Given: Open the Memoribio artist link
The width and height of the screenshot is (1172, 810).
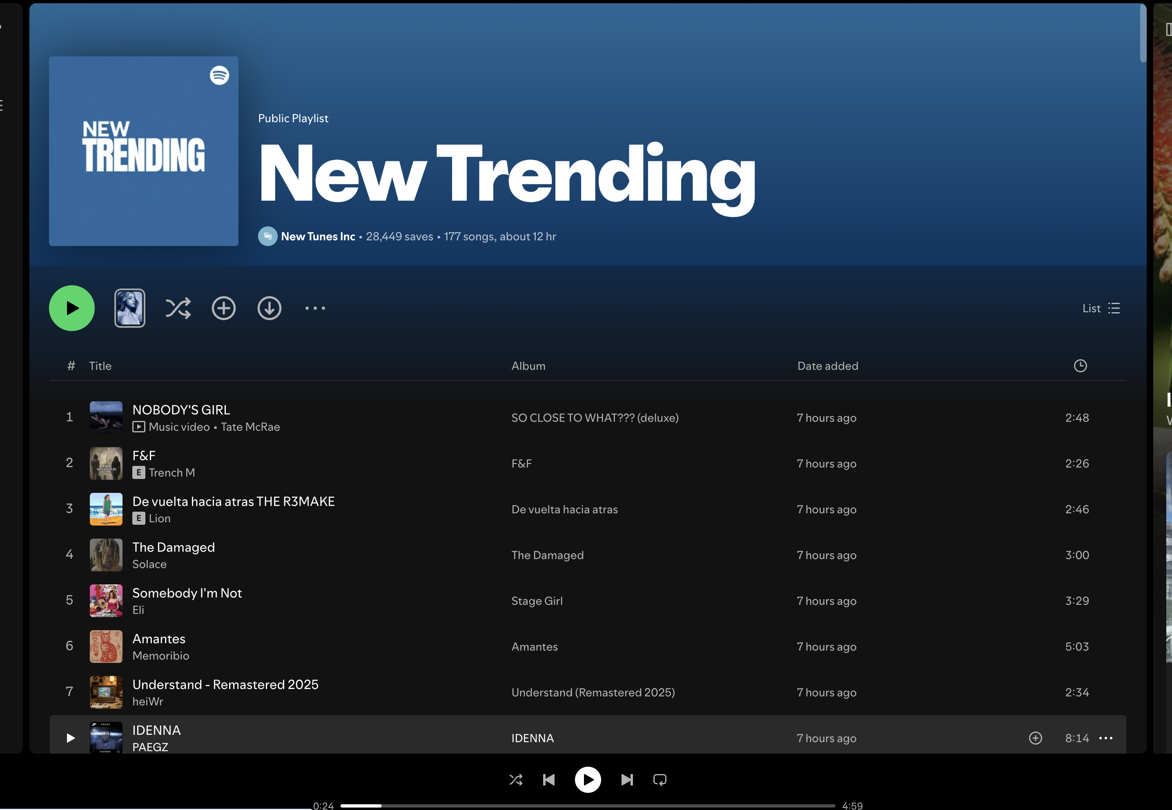Looking at the screenshot, I should pos(161,656).
